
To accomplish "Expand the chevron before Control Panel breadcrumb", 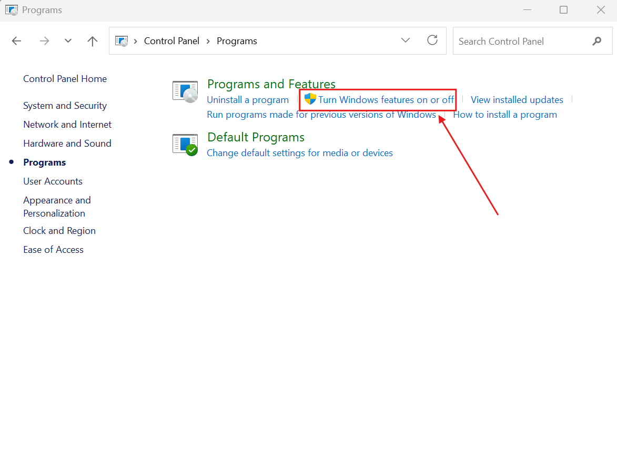I will point(135,42).
